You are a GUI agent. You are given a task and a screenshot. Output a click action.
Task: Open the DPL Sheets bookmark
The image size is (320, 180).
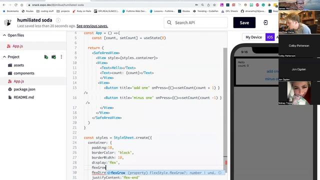(229, 11)
